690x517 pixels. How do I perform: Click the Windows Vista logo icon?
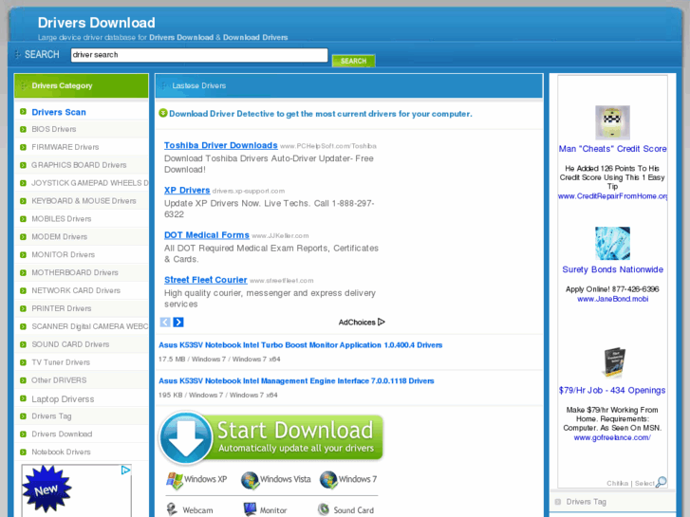pos(250,480)
